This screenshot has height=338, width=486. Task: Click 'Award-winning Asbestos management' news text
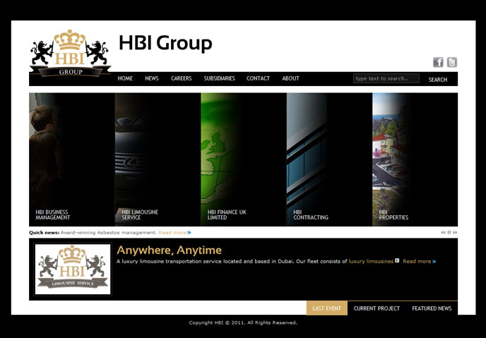point(109,232)
